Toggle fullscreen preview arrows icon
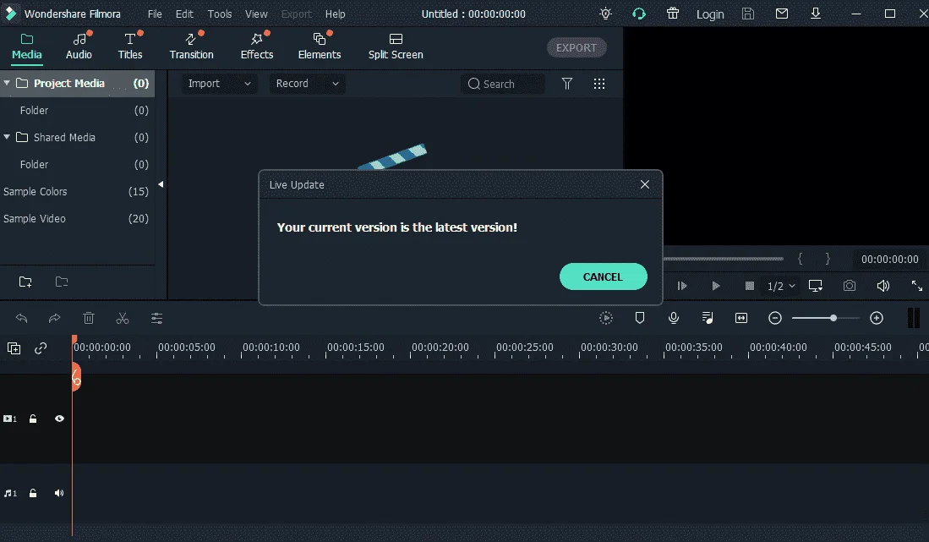Image resolution: width=929 pixels, height=542 pixels. 916,286
